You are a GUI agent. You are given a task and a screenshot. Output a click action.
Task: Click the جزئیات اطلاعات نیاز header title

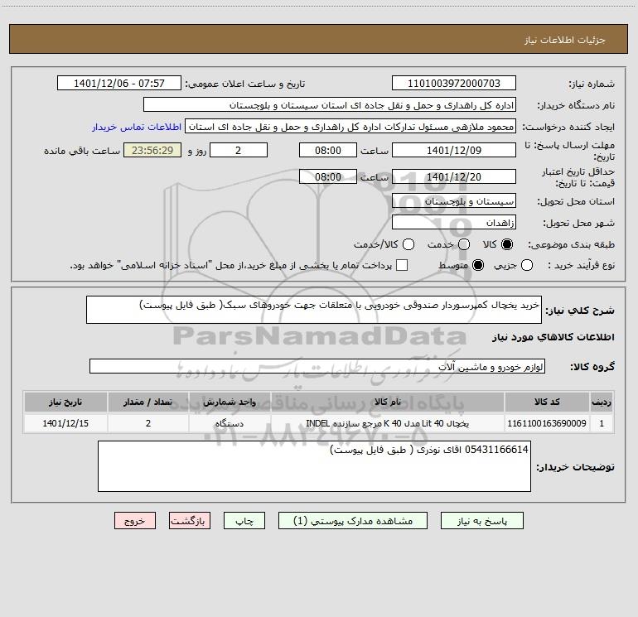[565, 40]
